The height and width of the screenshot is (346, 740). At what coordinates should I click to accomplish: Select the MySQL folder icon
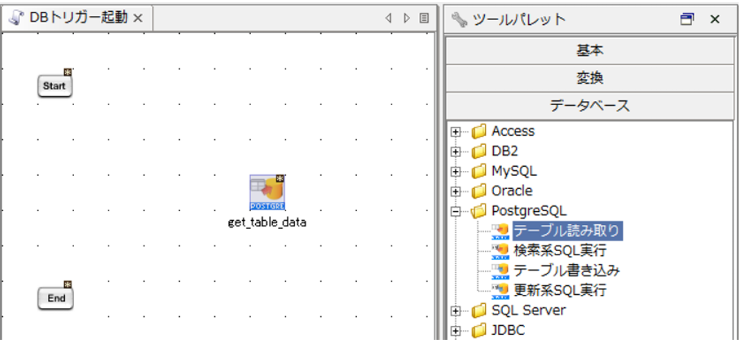(x=479, y=172)
